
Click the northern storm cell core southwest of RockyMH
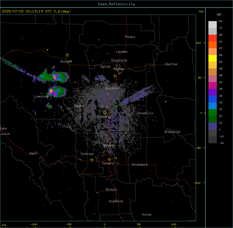[x=55, y=77]
